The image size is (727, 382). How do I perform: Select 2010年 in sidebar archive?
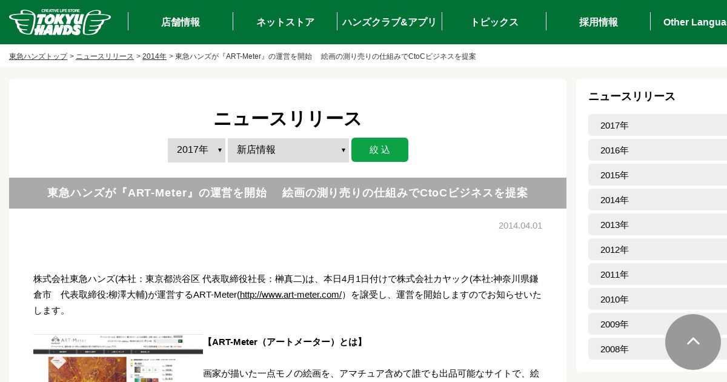tap(658, 299)
